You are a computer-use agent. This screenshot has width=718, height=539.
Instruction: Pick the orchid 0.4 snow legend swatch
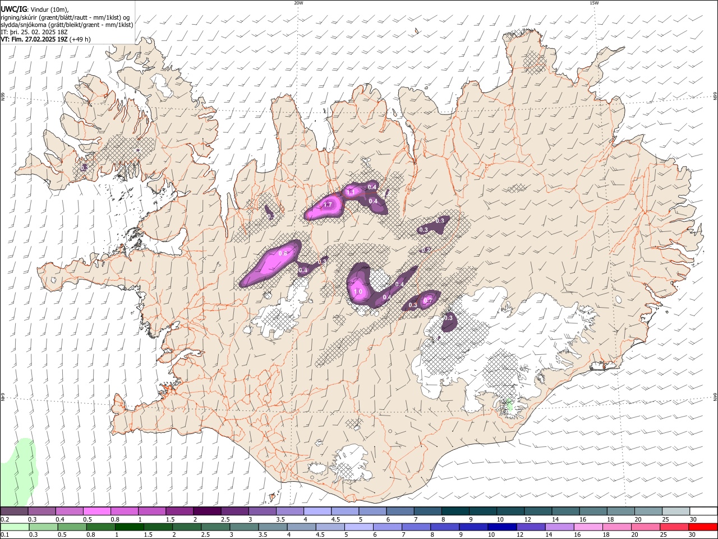(70, 511)
